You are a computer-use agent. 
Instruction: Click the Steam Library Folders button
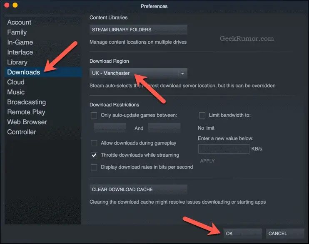[x=138, y=30]
